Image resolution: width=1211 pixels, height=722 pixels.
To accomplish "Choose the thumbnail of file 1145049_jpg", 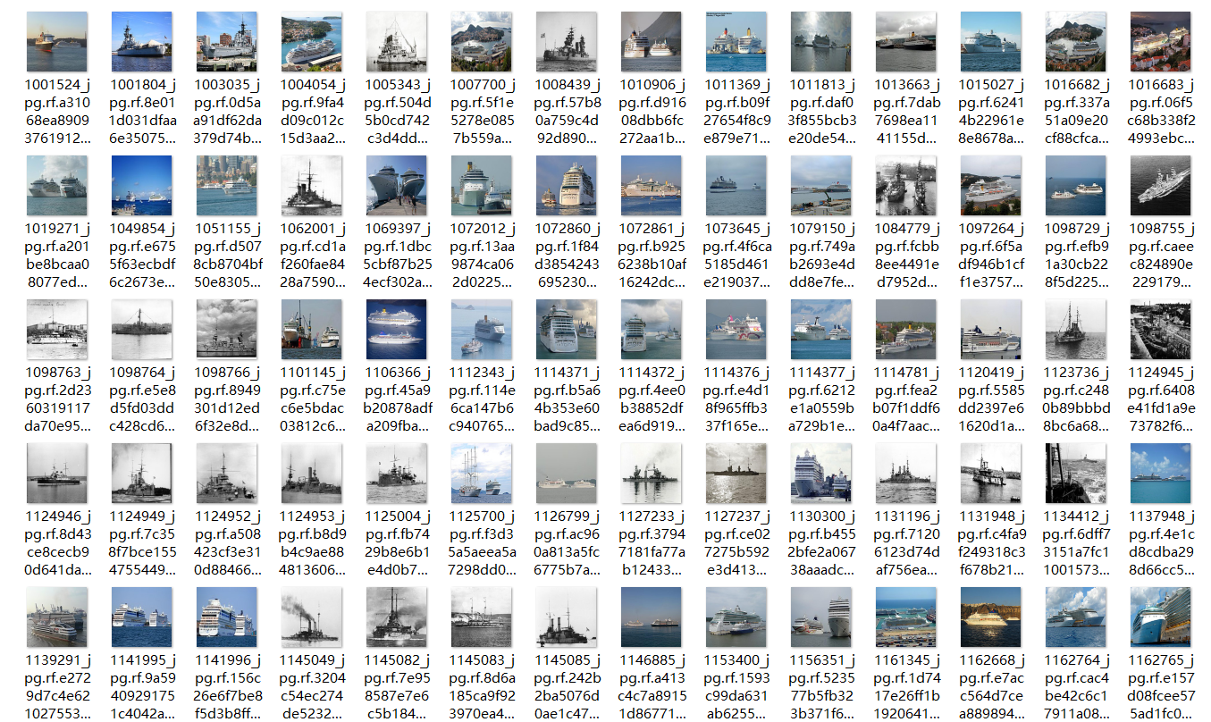I will tap(312, 617).
